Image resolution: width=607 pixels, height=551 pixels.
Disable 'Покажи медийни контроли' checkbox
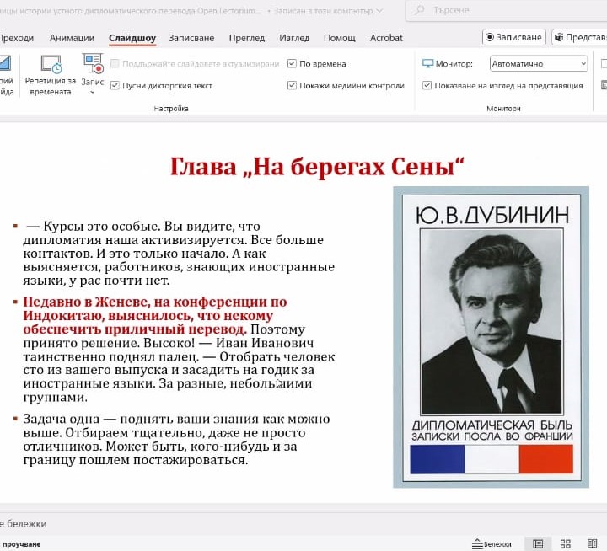(x=292, y=86)
